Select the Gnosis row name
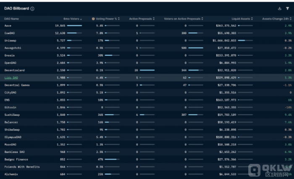Screen dimensions: 294x179 pos(10,55)
